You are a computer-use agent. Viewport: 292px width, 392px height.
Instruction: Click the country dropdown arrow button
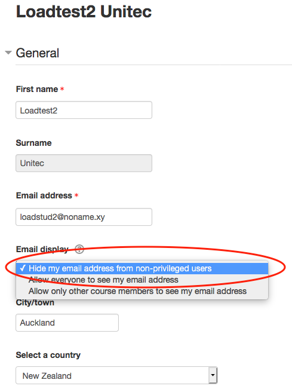(x=213, y=375)
